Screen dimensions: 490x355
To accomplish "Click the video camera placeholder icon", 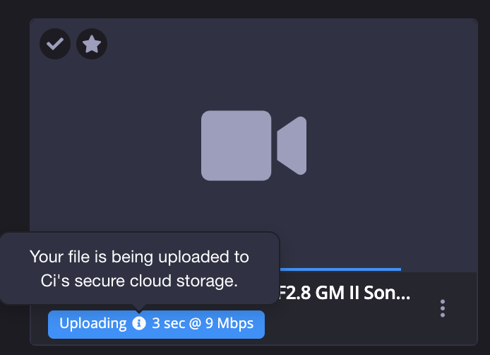I will [253, 146].
